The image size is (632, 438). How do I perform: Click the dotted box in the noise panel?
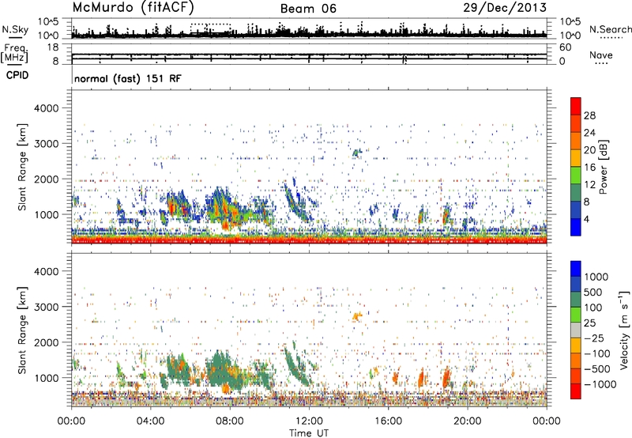210,30
